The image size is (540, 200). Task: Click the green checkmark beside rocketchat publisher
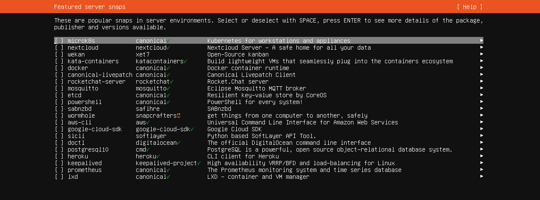(x=172, y=82)
